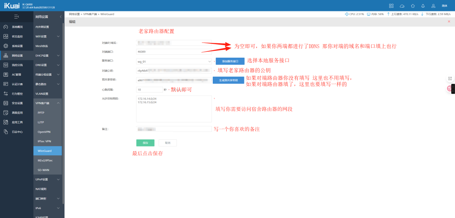Select 网络设置 network icon in left sidebar
The width and height of the screenshot is (455, 218).
point(5,56)
